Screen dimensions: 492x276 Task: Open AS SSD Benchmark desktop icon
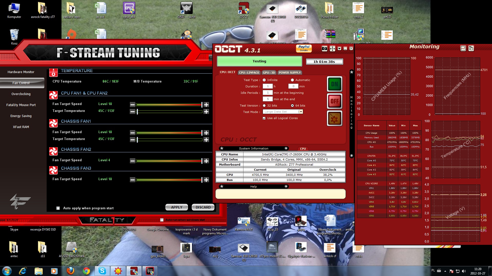tap(71, 249)
